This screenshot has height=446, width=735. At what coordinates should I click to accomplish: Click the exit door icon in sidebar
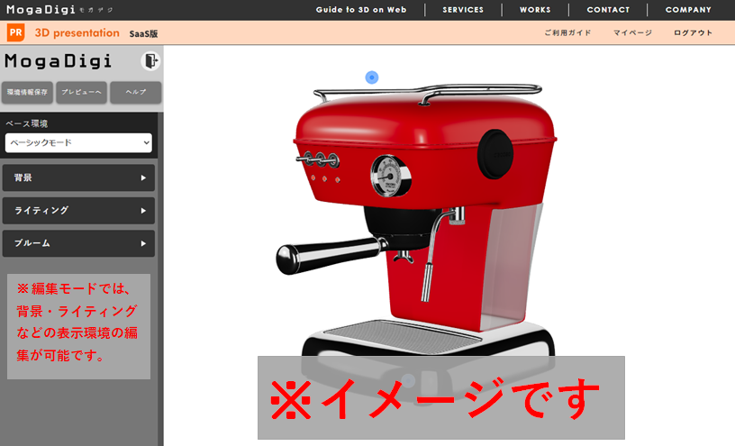150,61
